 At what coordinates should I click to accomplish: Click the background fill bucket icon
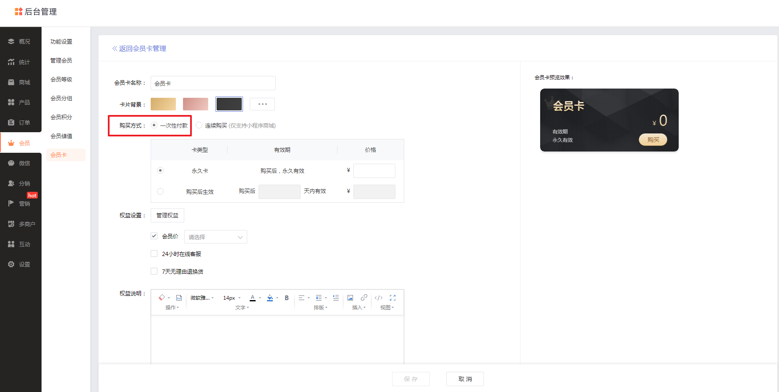click(x=270, y=298)
